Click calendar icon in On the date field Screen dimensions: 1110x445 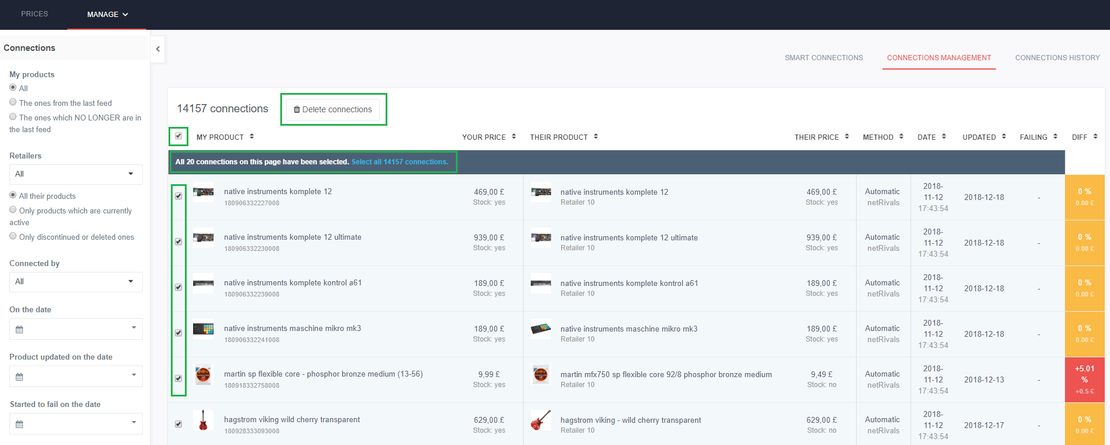click(x=19, y=330)
